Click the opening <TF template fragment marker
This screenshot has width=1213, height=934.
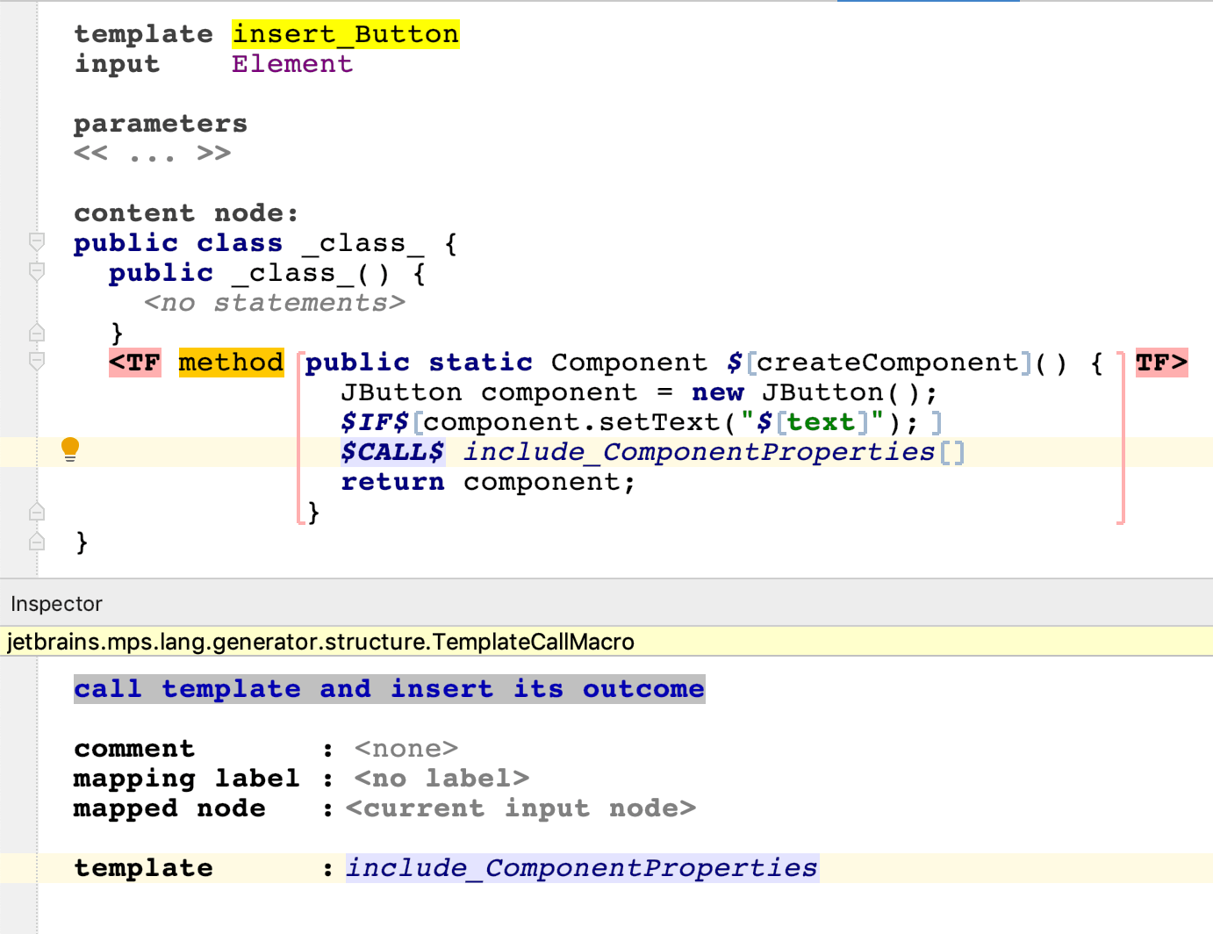pos(135,363)
